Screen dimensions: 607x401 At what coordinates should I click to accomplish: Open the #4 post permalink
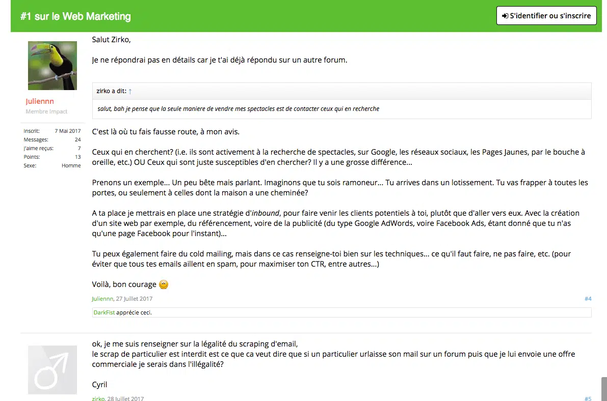588,299
